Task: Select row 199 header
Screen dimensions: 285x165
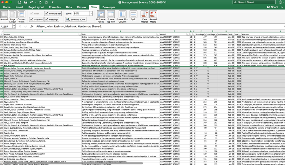Action: [x=2, y=99]
